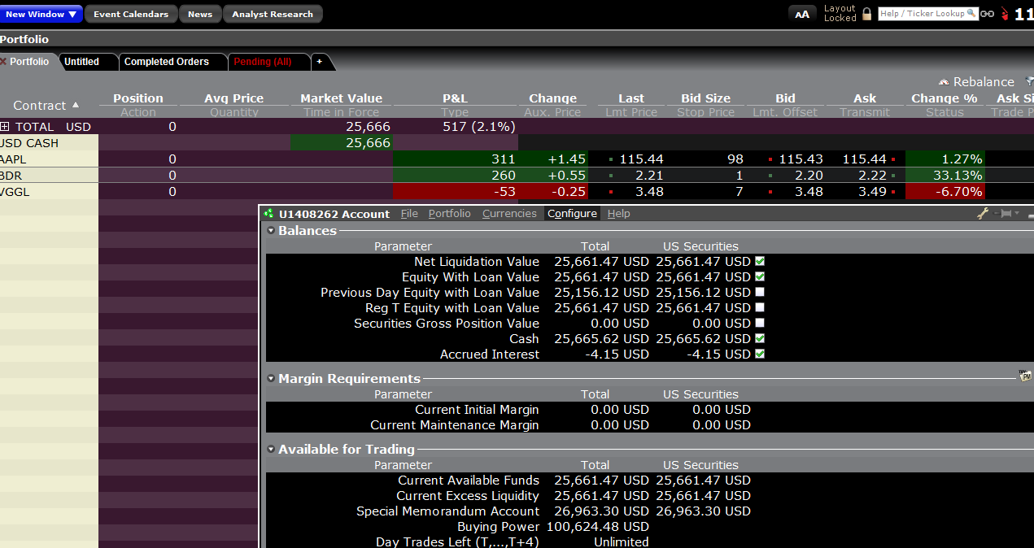Expand the TOTAL row plus icon

(5, 127)
